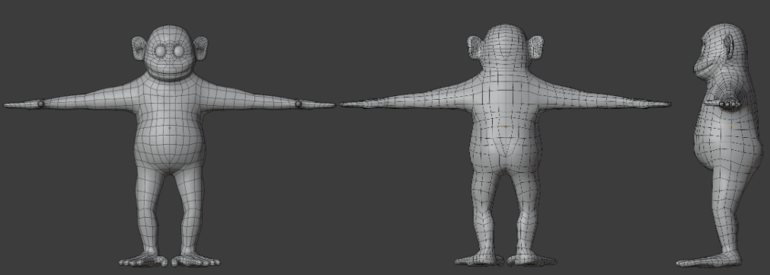Viewport: 770px width, 275px height.
Task: Select the dark wrist sphere on front-view left arm
Action: (x=41, y=104)
